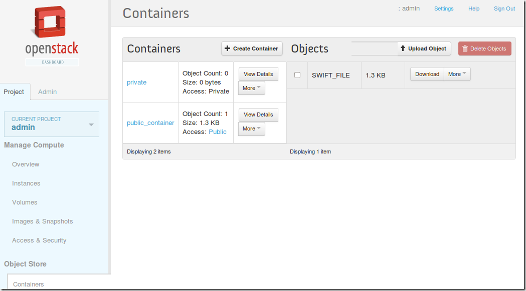Open the Instances menu item
Viewport: 526px width, 291px height.
coord(26,183)
